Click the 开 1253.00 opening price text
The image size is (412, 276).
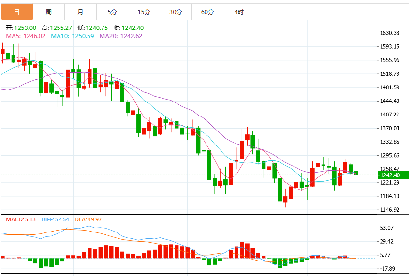[x=21, y=28]
